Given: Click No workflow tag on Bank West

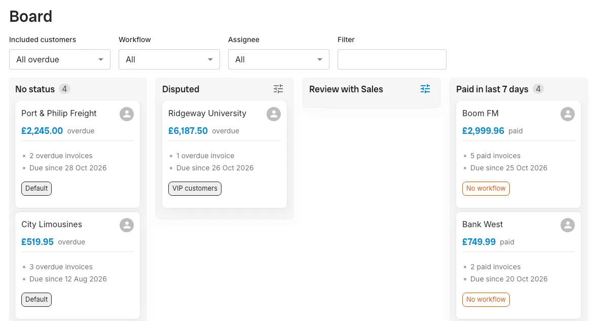Looking at the screenshot, I should point(486,299).
